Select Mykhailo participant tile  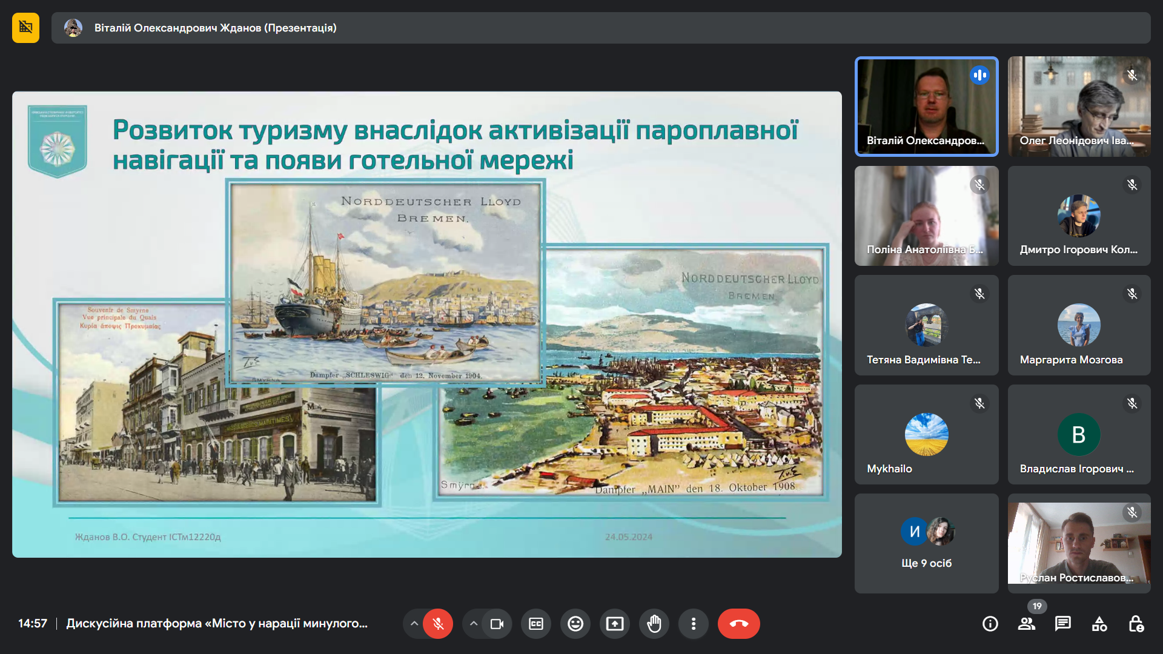point(926,434)
